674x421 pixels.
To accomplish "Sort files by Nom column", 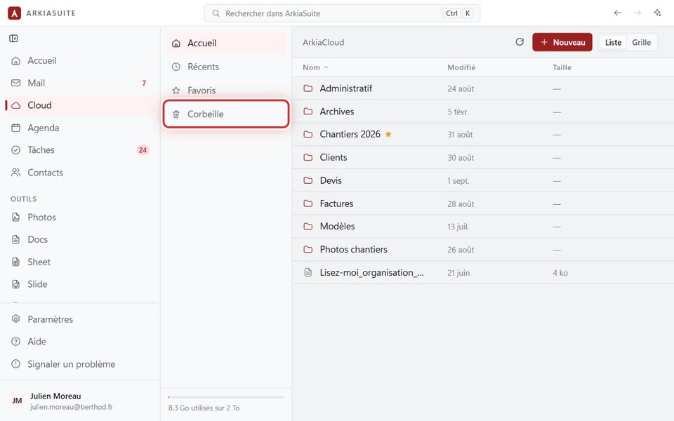I will (x=315, y=67).
